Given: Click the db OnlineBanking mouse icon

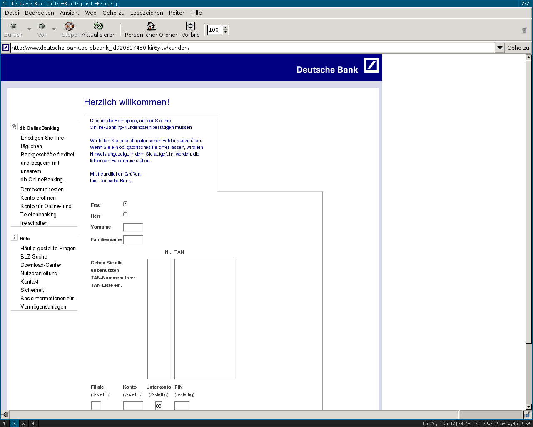Looking at the screenshot, I should (14, 127).
